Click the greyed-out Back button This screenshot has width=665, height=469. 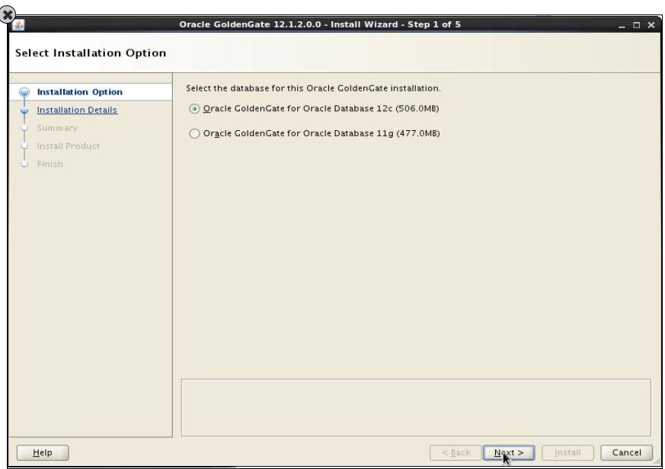click(x=456, y=452)
